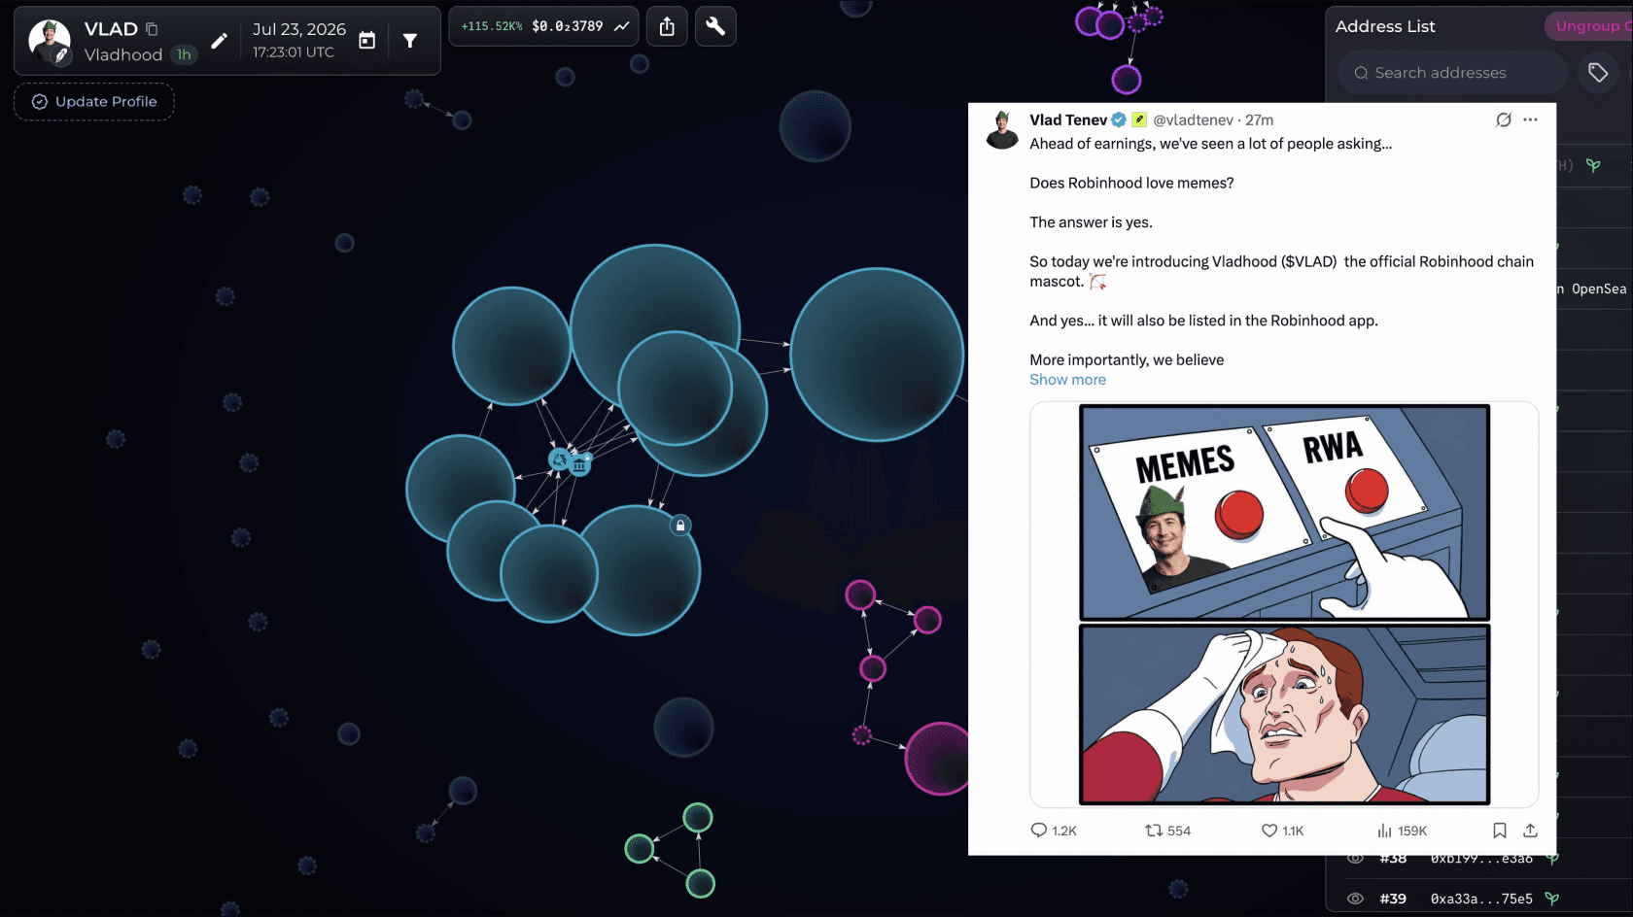Copy the VLAD token address
The width and height of the screenshot is (1633, 917).
point(152,29)
